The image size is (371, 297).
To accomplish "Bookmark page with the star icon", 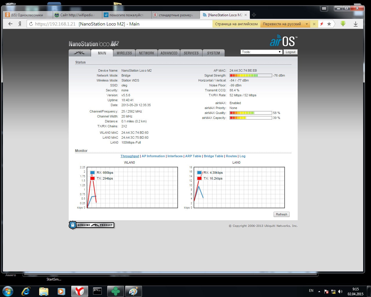I will coord(329,24).
